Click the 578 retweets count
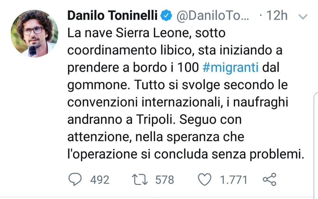This screenshot has height=199, width=318. coord(164,180)
